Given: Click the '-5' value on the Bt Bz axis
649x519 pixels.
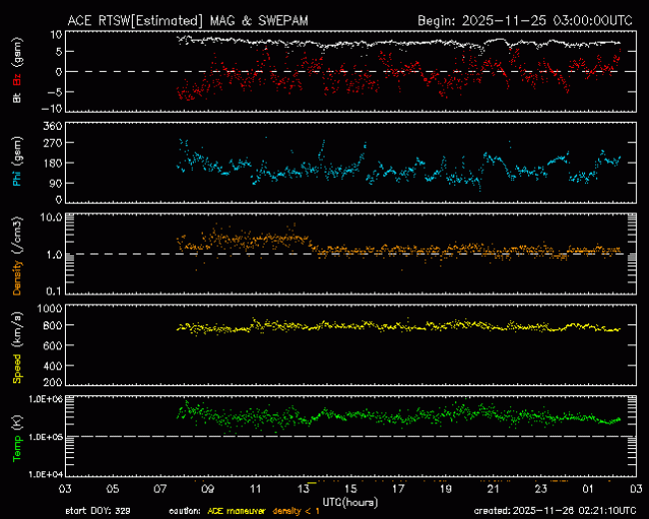Looking at the screenshot, I should click(54, 92).
